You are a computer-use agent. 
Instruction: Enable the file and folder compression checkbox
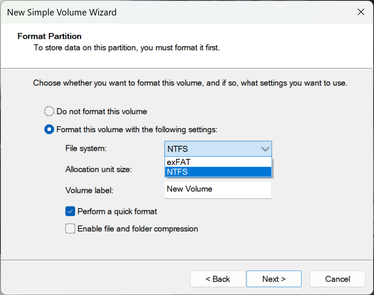70,229
